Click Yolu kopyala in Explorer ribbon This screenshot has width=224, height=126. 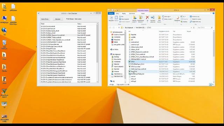coord(124,19)
